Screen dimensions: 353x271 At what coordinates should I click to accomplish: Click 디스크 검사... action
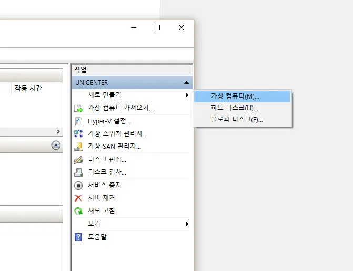107,172
